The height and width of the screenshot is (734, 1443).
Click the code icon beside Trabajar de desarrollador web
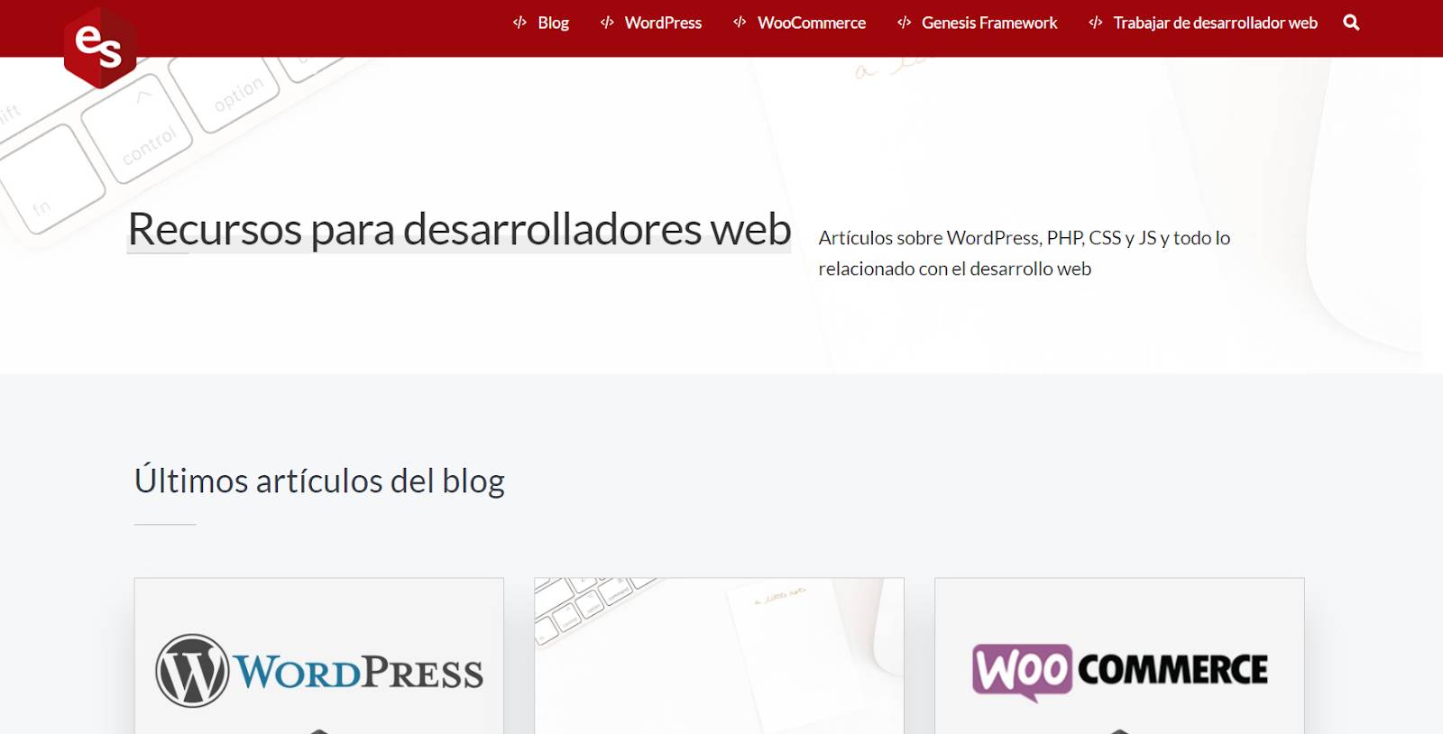pyautogui.click(x=1096, y=23)
